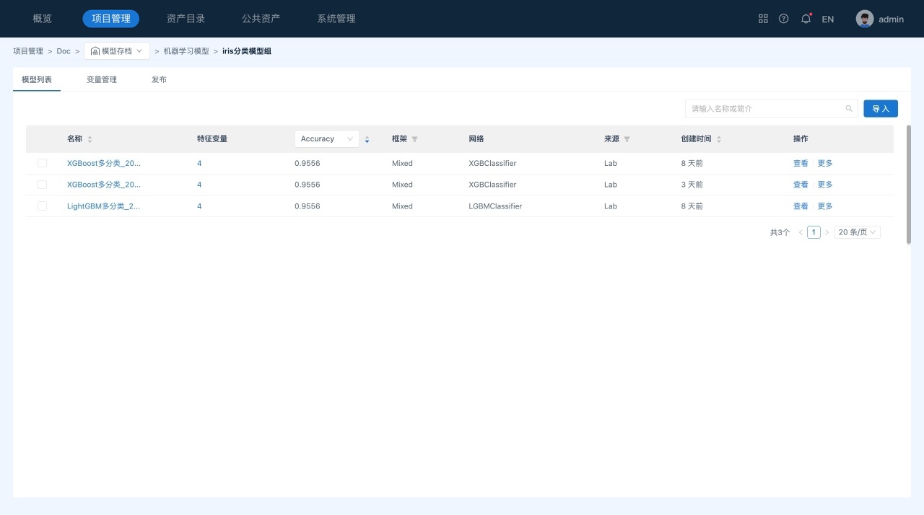
Task: Open the notifications bell
Action: pos(806,19)
